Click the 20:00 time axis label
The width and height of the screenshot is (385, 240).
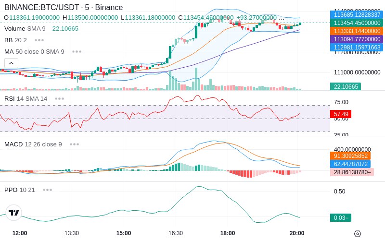point(297,233)
